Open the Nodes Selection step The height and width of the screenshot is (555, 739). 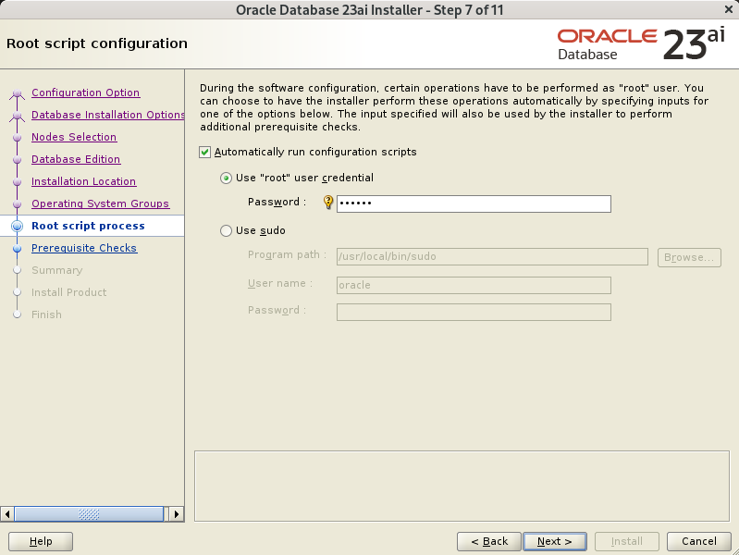74,137
